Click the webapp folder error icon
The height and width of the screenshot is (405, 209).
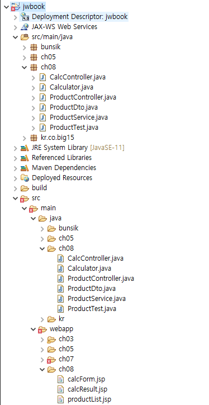(42, 329)
